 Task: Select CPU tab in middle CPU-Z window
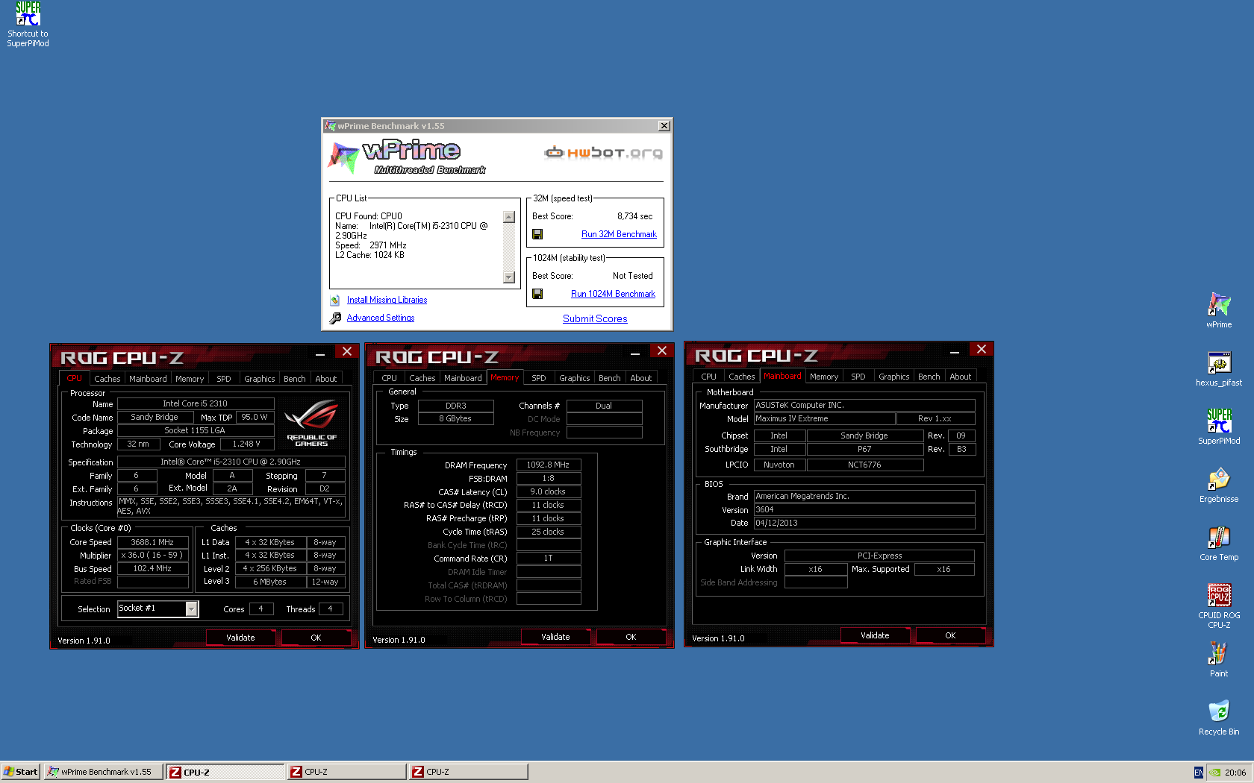389,378
